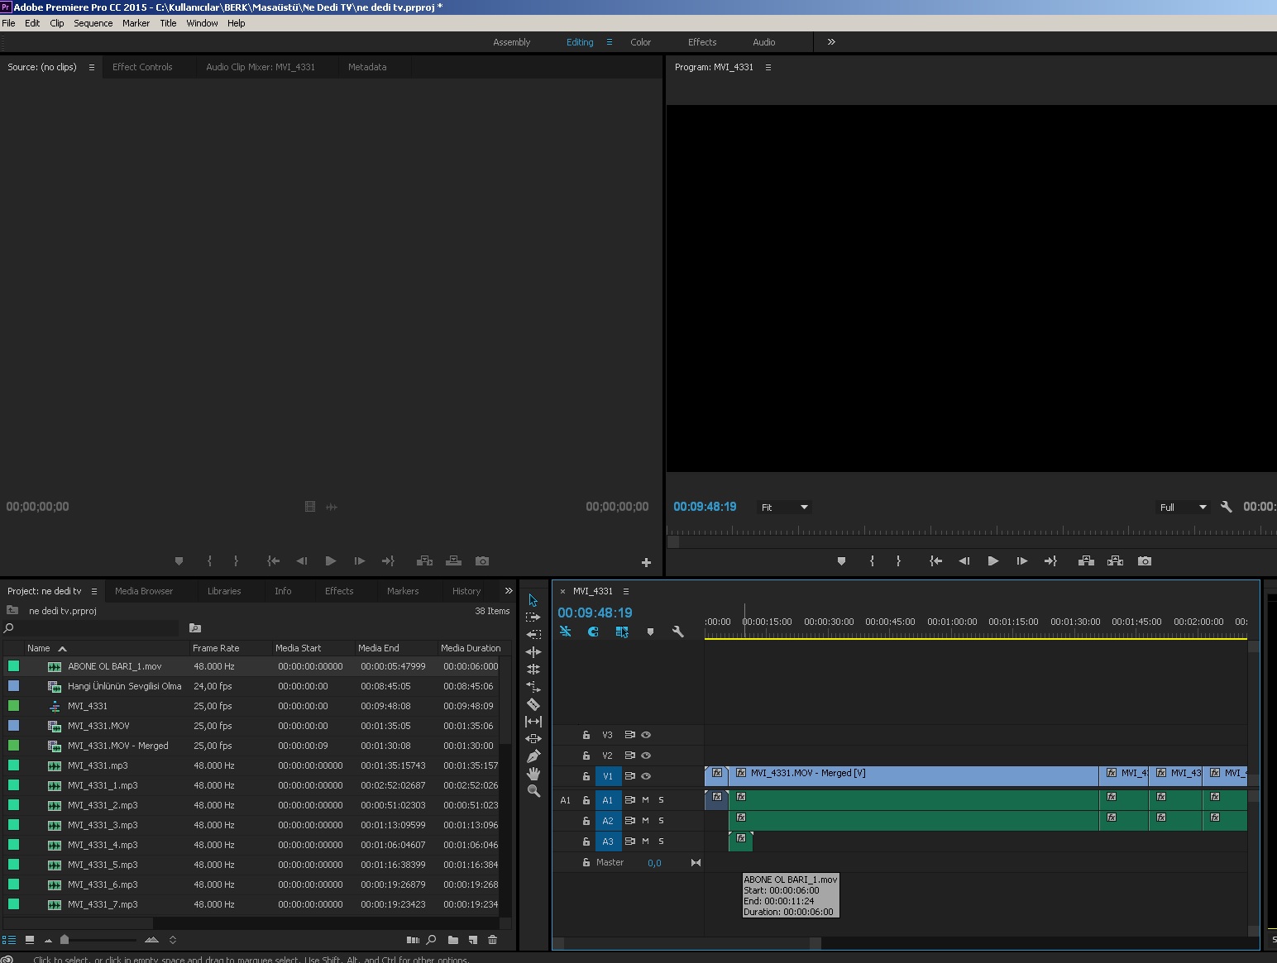Create a new bin in Project panel
Screen dimensions: 1277x963
(453, 940)
